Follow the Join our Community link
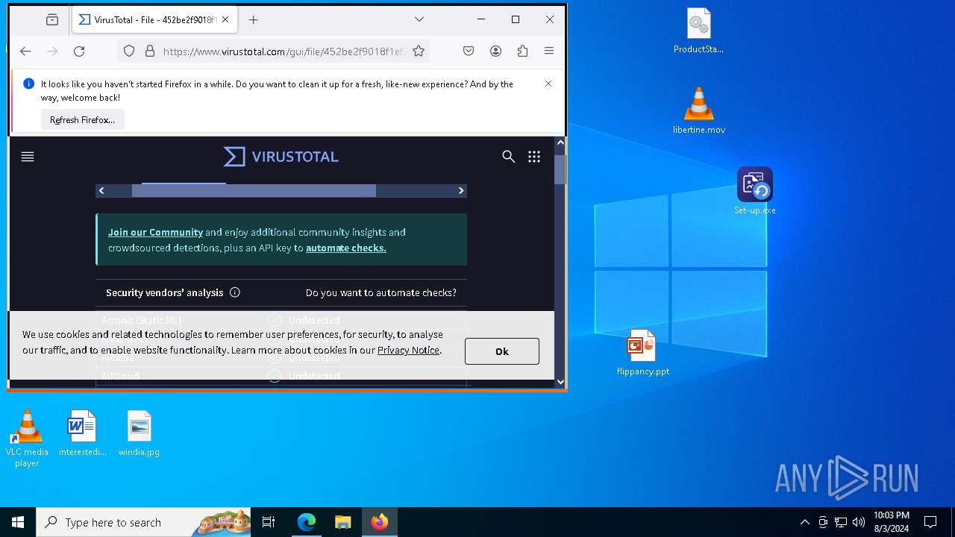955x537 pixels. (x=155, y=232)
